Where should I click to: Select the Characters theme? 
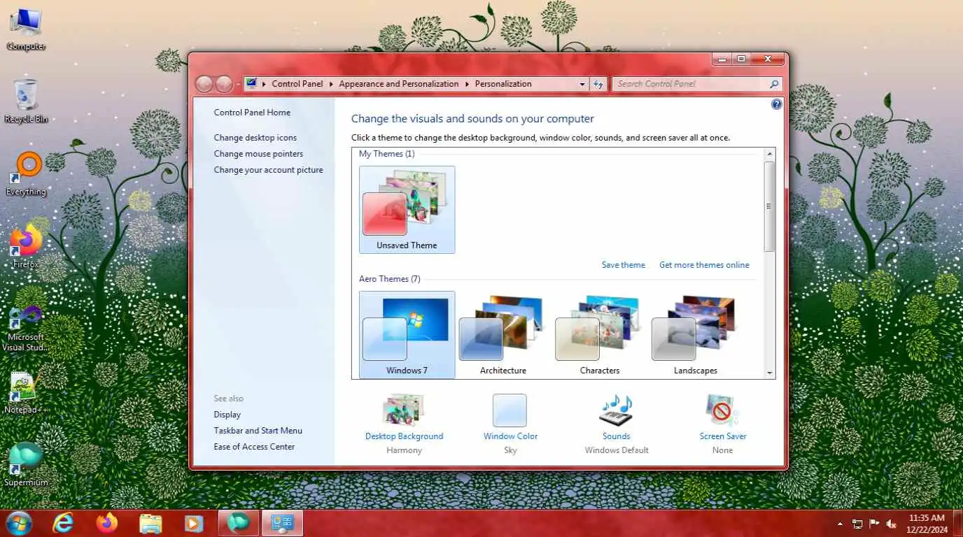(600, 335)
